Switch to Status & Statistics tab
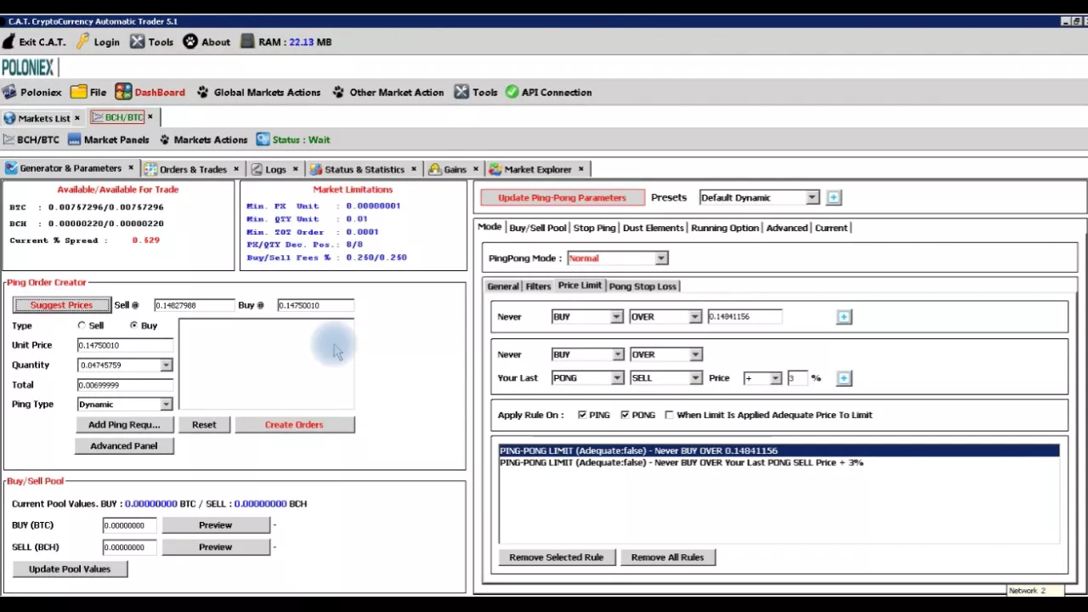The height and width of the screenshot is (612, 1088). pos(364,169)
